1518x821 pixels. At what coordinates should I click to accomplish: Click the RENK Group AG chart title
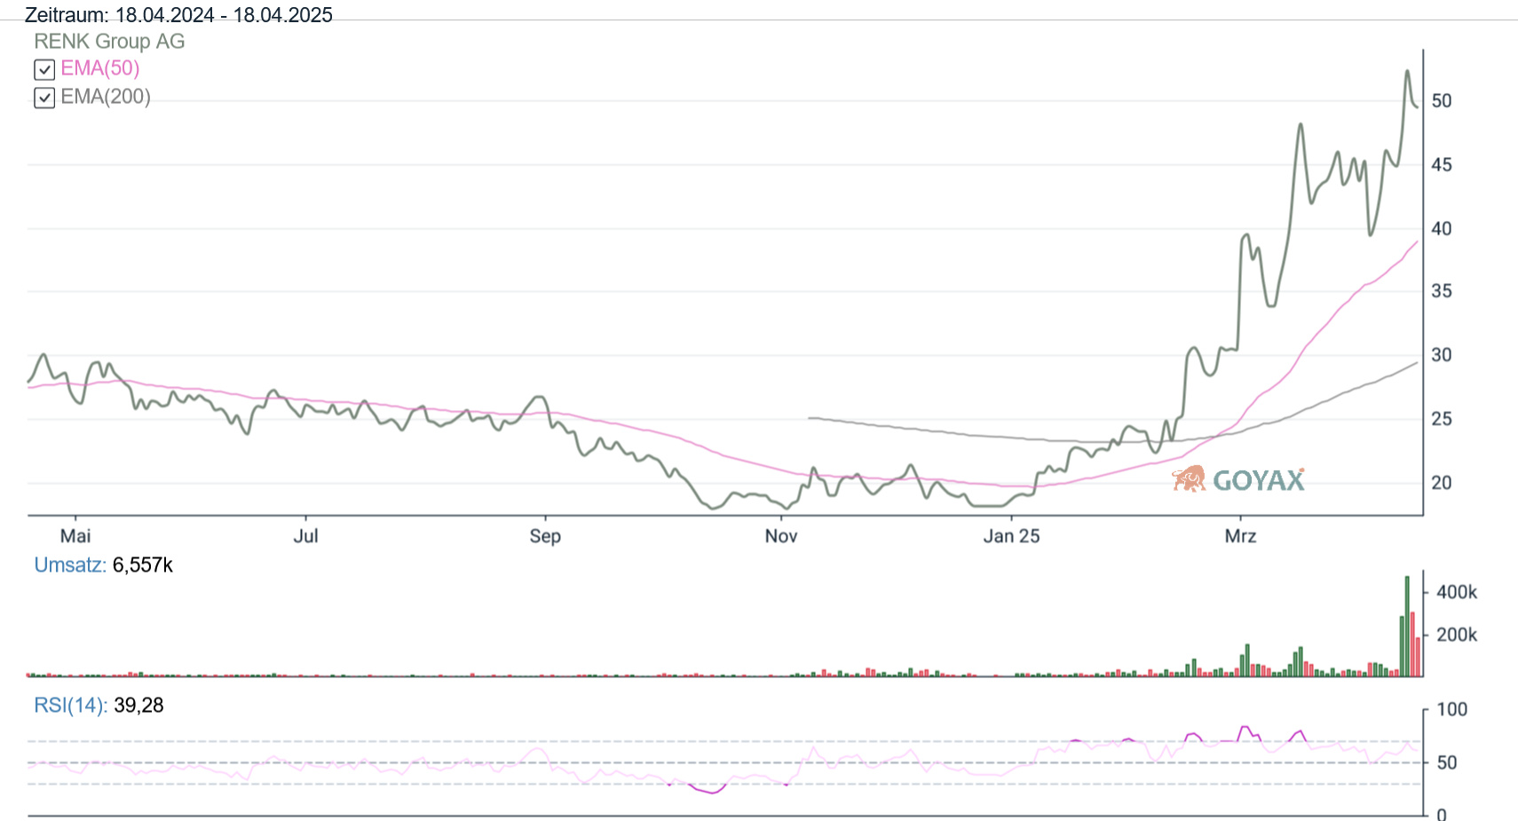coord(109,42)
